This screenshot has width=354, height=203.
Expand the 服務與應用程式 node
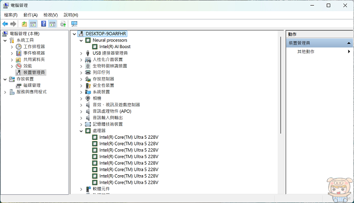[5, 92]
